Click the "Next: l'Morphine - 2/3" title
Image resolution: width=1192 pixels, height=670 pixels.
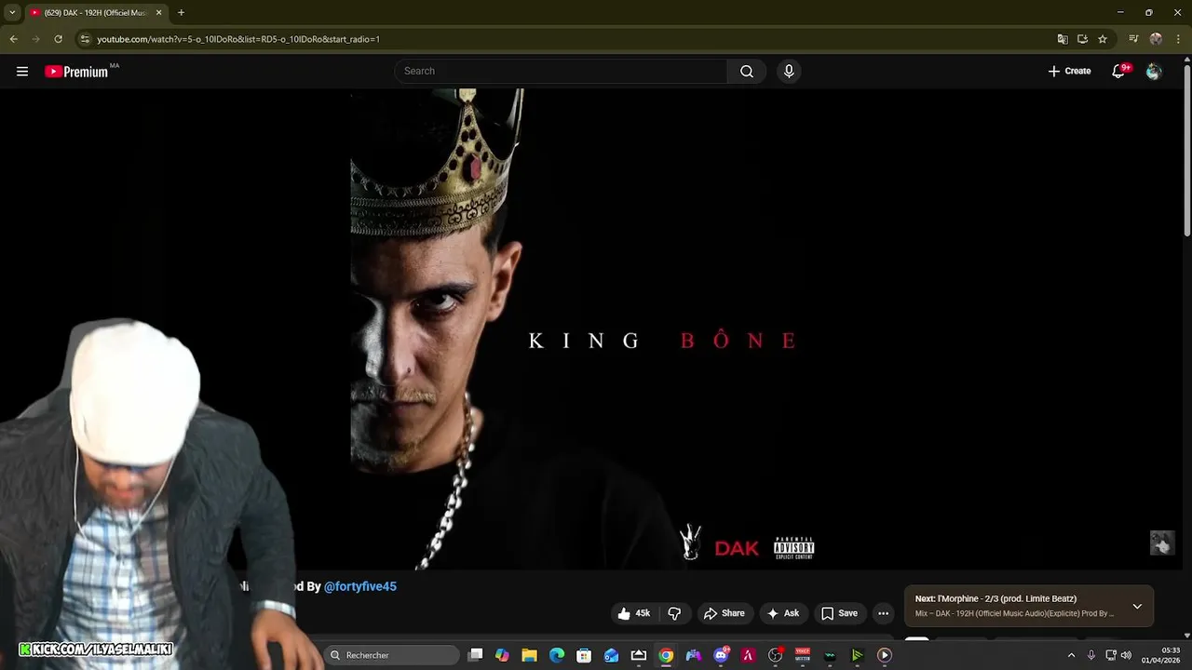[x=996, y=599]
